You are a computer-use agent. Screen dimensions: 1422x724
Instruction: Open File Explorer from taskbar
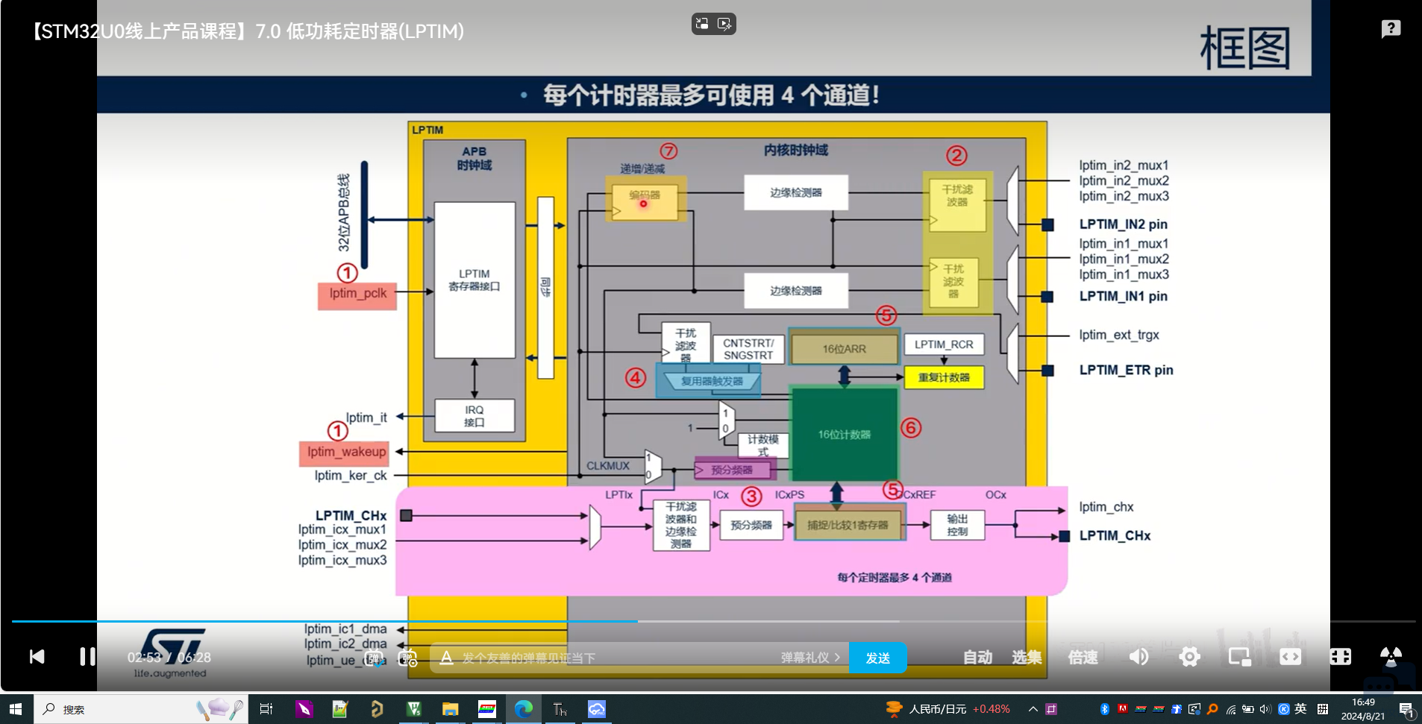(450, 709)
